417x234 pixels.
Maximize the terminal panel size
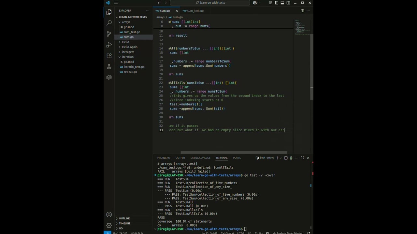(302, 158)
